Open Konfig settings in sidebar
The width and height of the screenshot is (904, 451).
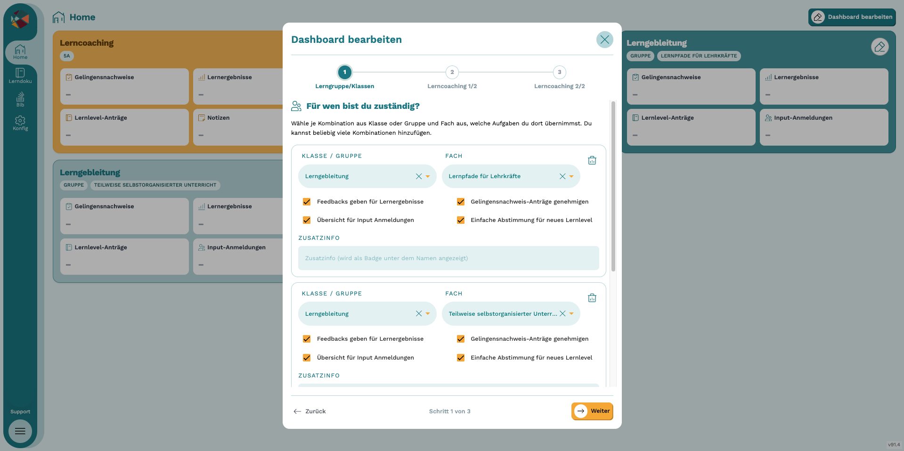pos(20,123)
